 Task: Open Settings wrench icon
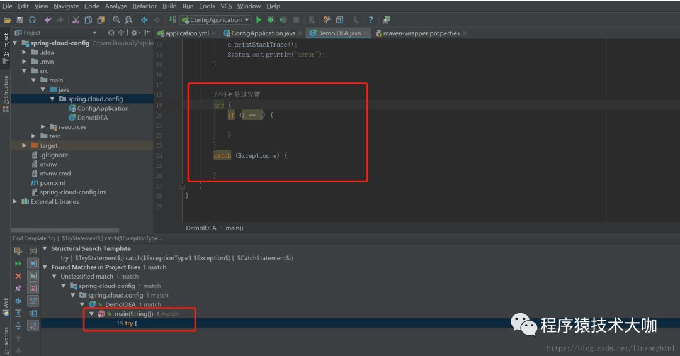coord(327,20)
